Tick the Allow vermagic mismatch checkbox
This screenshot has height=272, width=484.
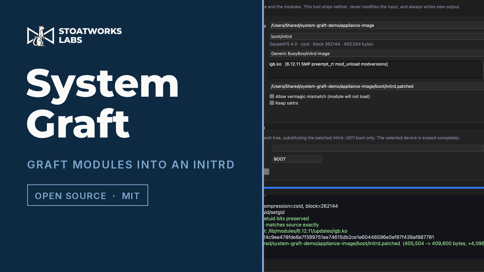point(272,96)
